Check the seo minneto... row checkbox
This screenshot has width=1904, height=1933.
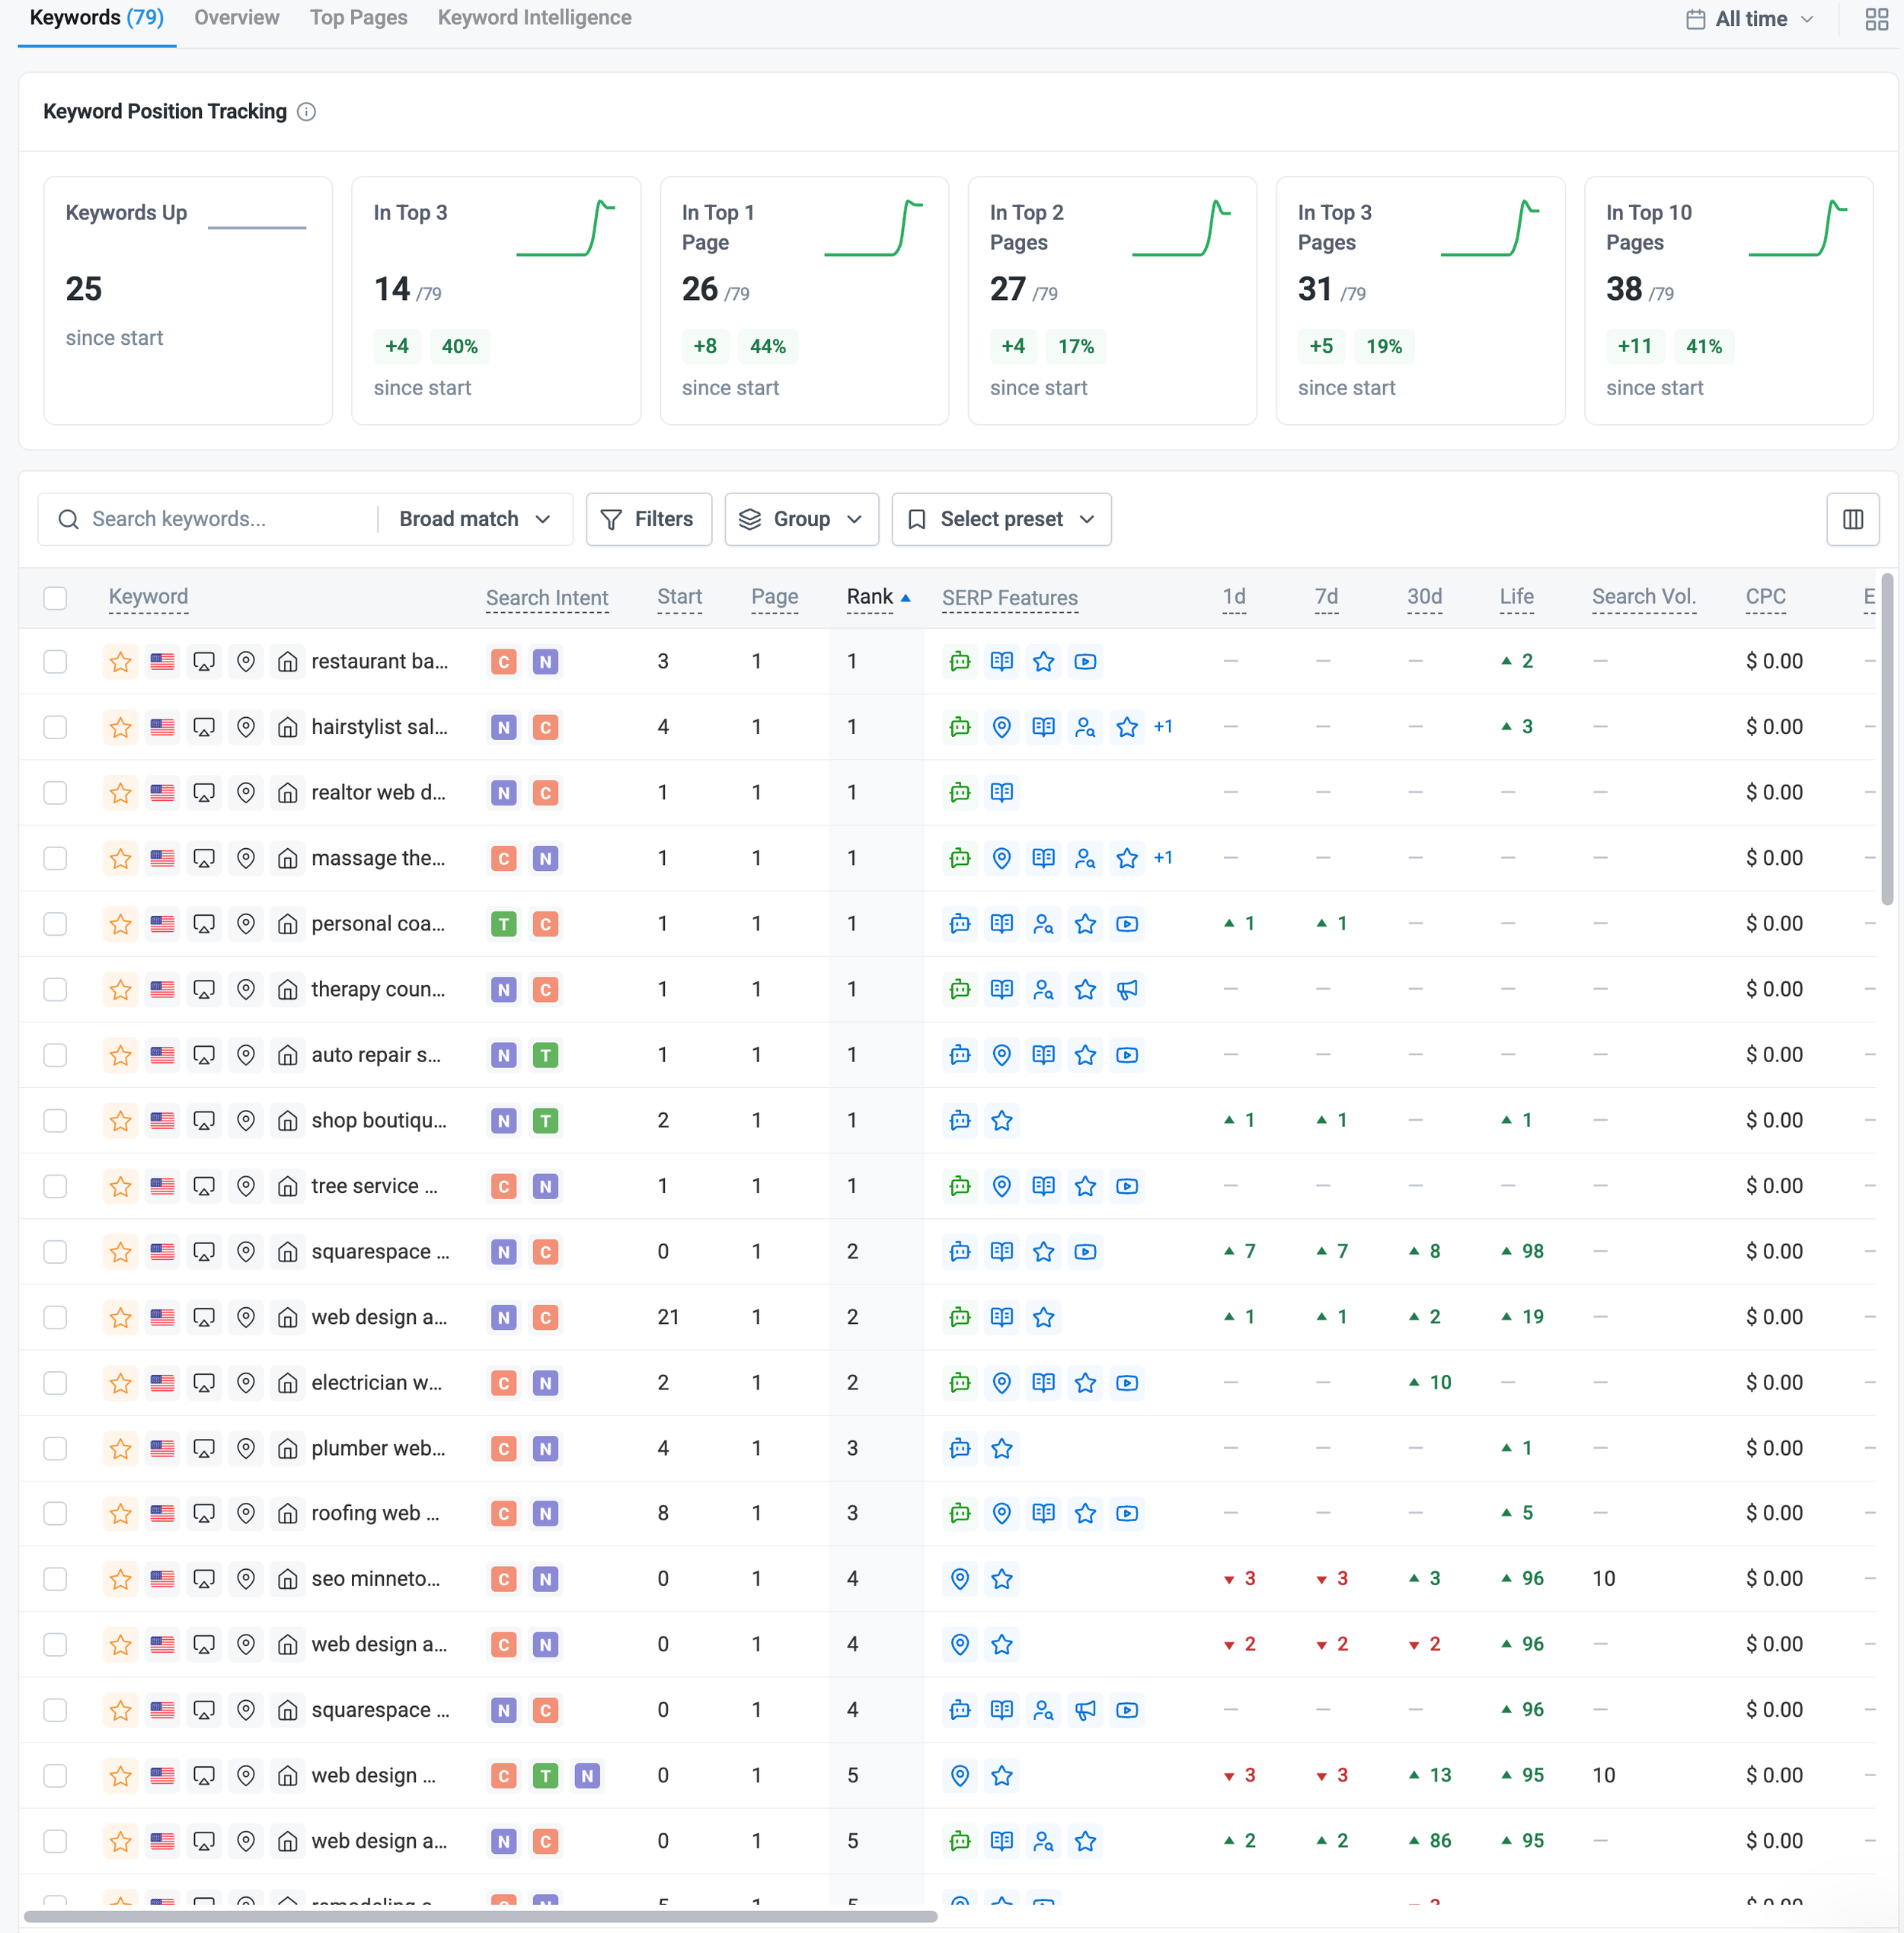[x=55, y=1579]
